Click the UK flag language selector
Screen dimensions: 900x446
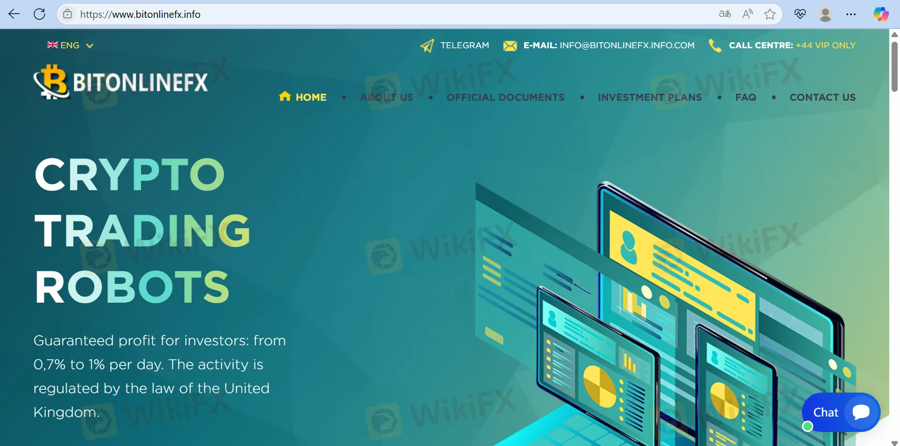pyautogui.click(x=52, y=45)
